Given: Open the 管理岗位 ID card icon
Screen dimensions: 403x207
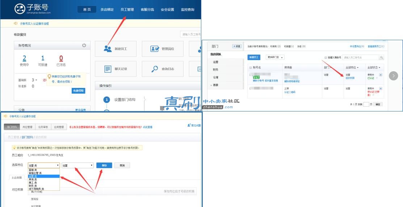Looking at the screenshot, I should 155,49.
